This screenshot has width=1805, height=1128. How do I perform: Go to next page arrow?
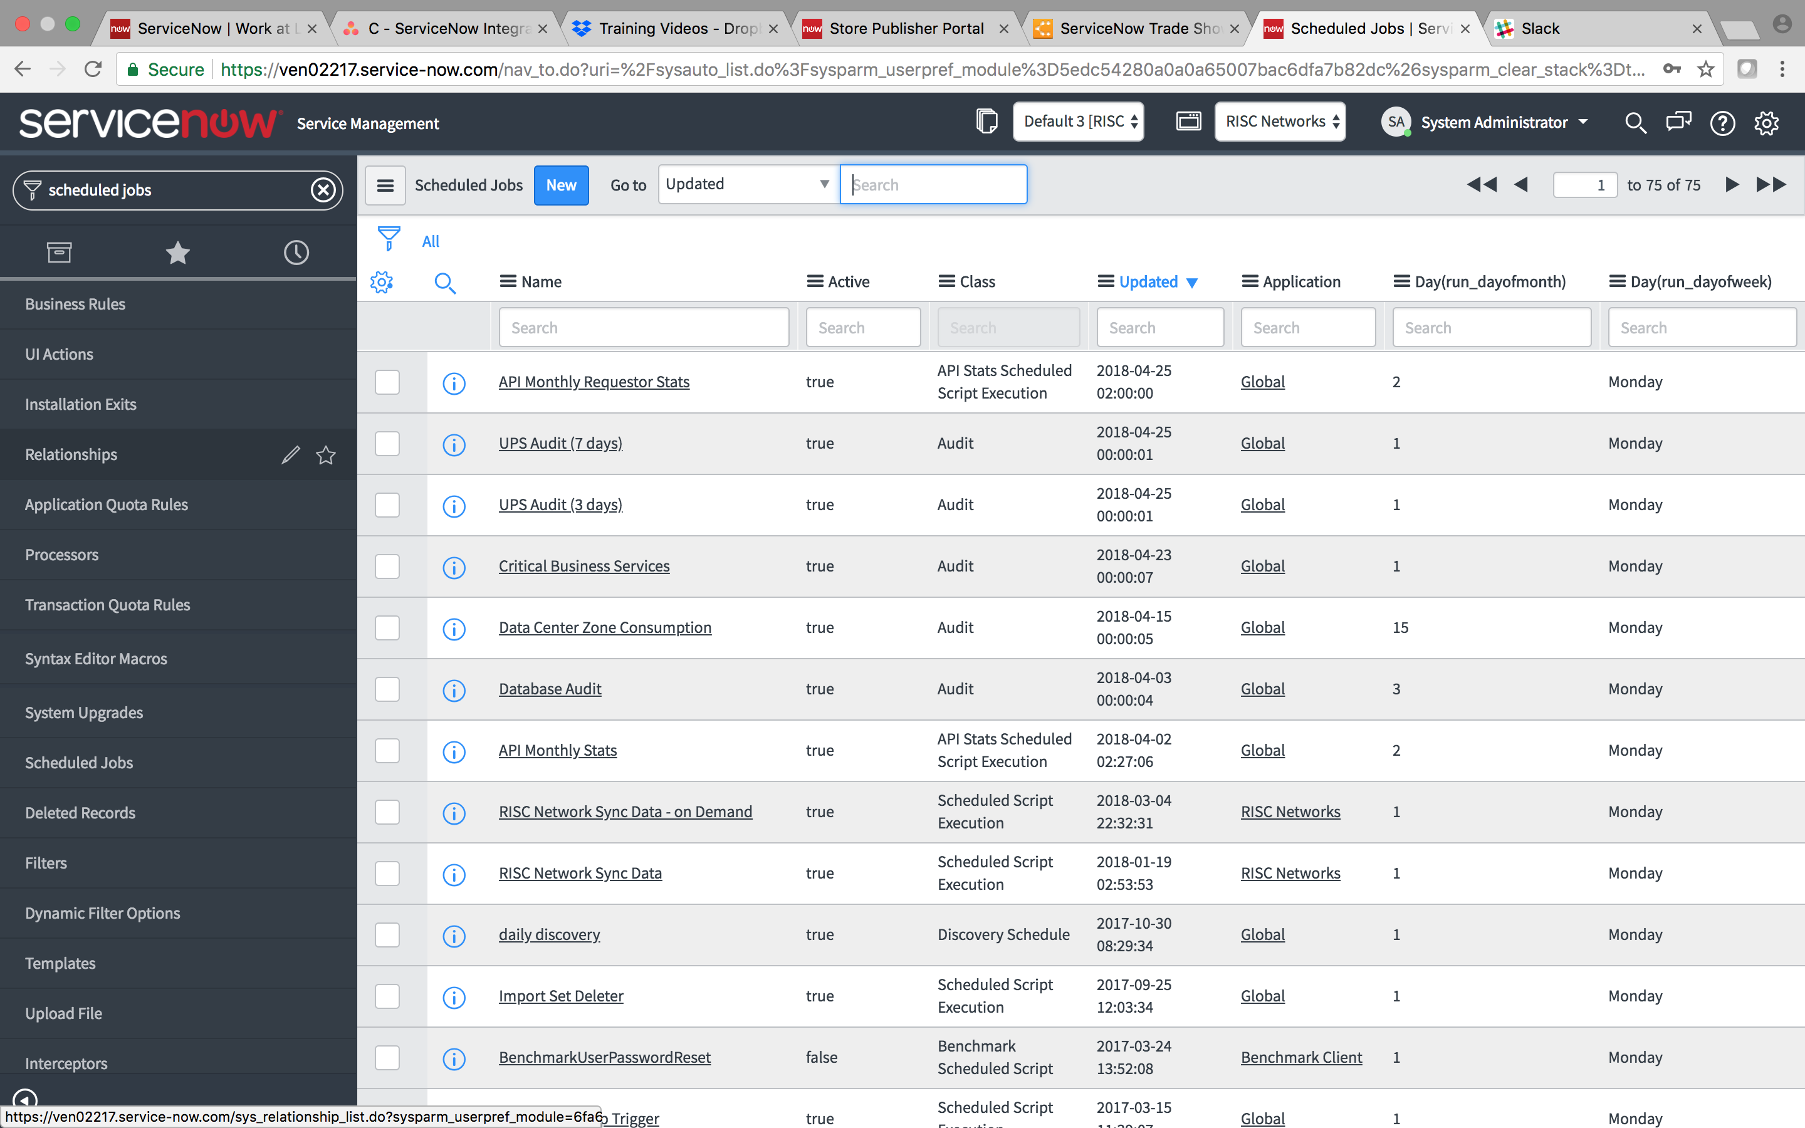click(x=1732, y=184)
